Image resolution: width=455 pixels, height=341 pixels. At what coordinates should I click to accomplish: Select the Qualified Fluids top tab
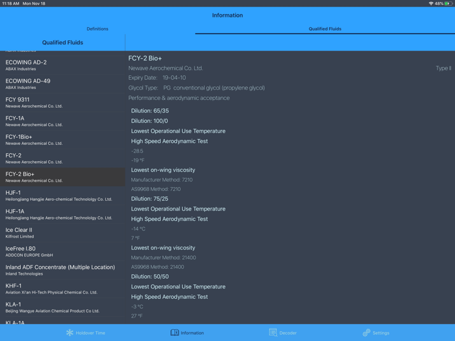pyautogui.click(x=325, y=29)
